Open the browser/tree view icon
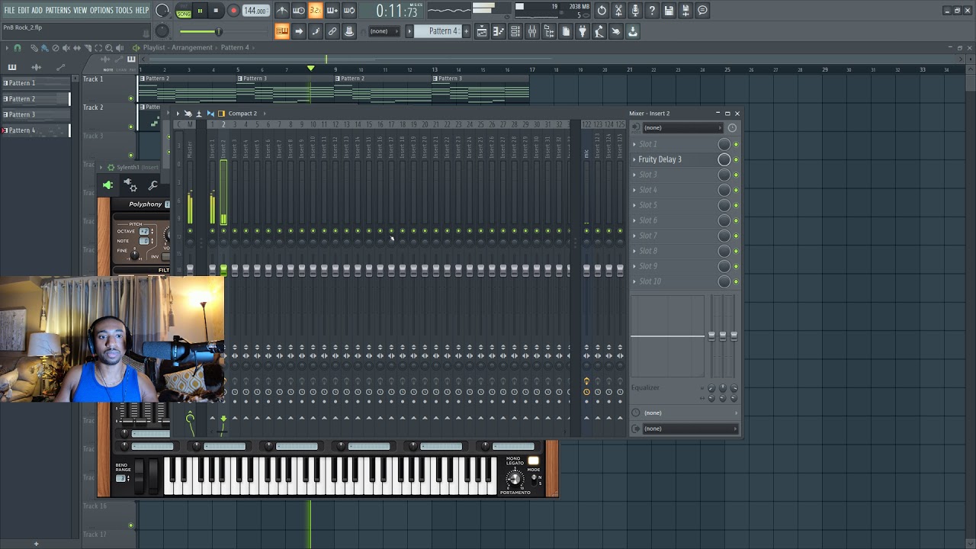Screen dimensions: 976x549 549,31
